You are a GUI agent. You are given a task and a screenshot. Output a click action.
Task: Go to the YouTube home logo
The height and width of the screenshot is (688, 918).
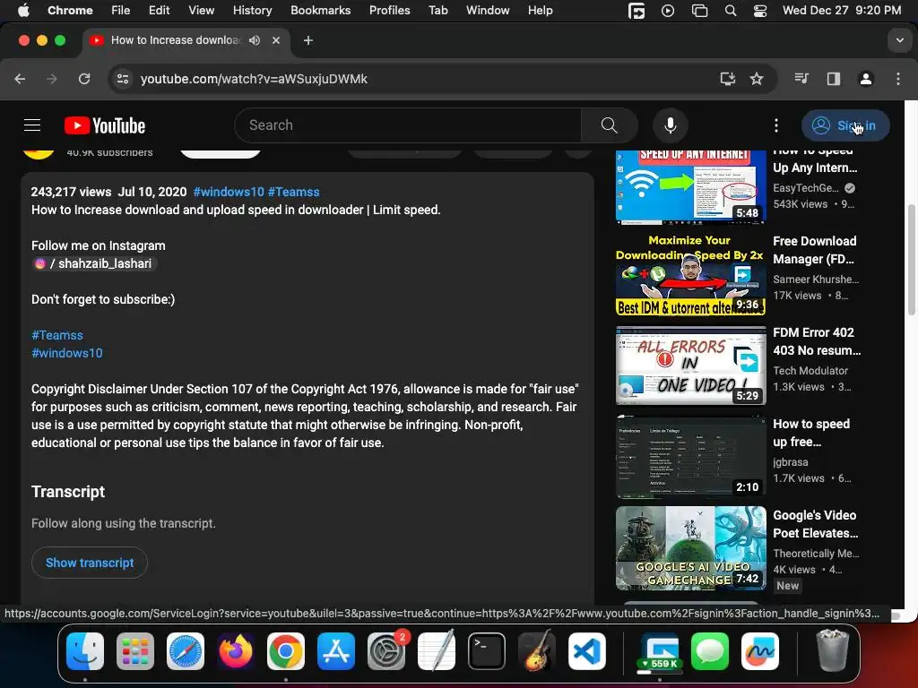(x=105, y=125)
